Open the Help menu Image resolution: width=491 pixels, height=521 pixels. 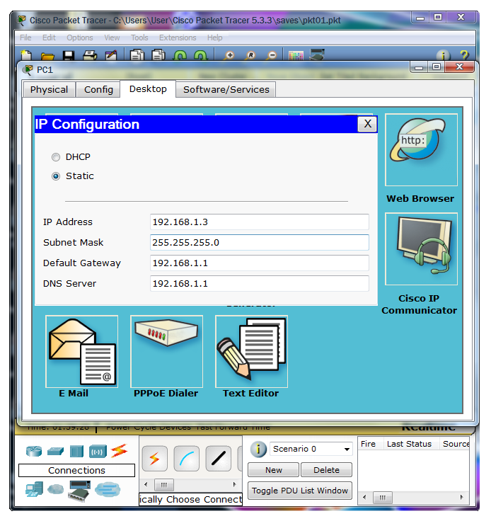click(x=215, y=38)
